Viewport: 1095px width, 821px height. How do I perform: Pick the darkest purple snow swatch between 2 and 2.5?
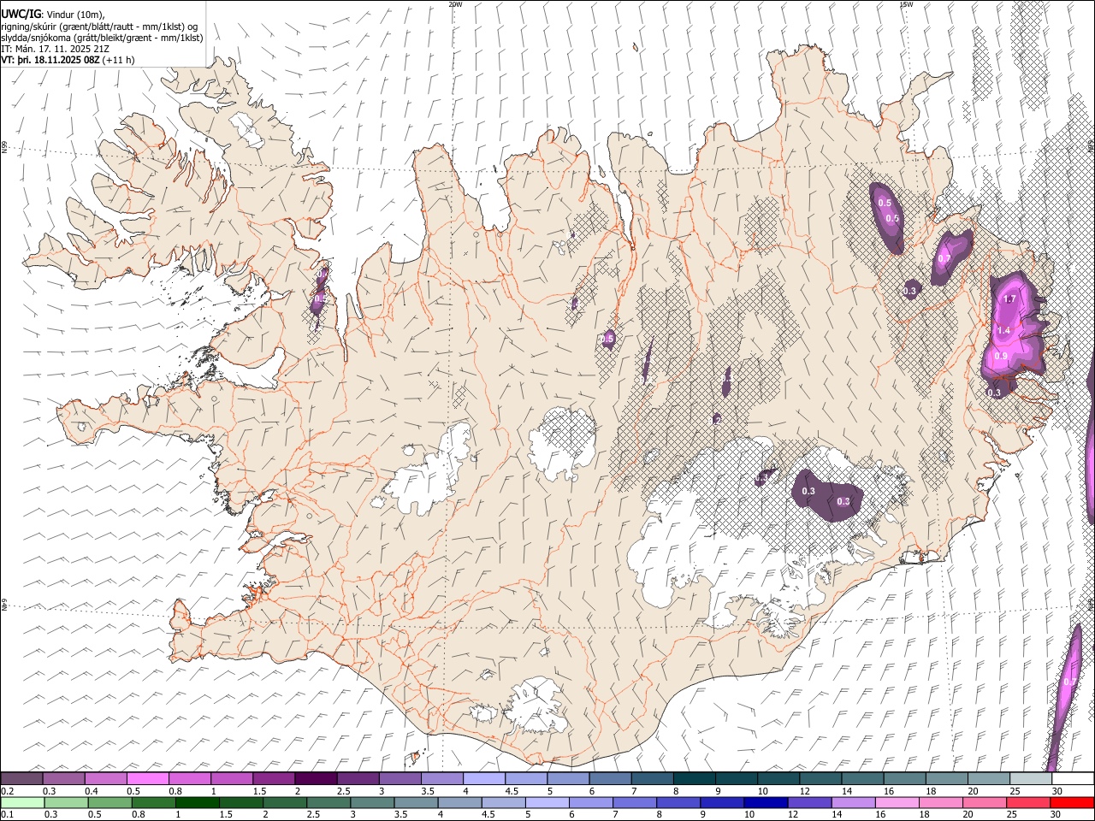316,778
